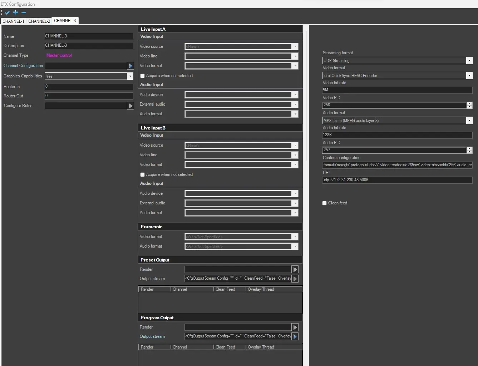
Task: Increase Video PID with stepper up arrow
Action: [x=469, y=103]
